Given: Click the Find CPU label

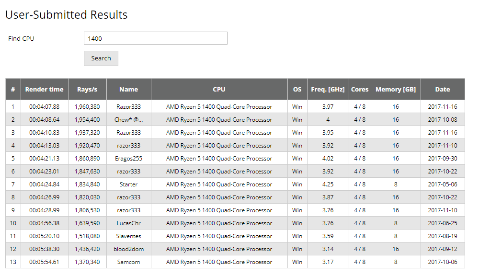Looking at the screenshot, I should pyautogui.click(x=21, y=38).
